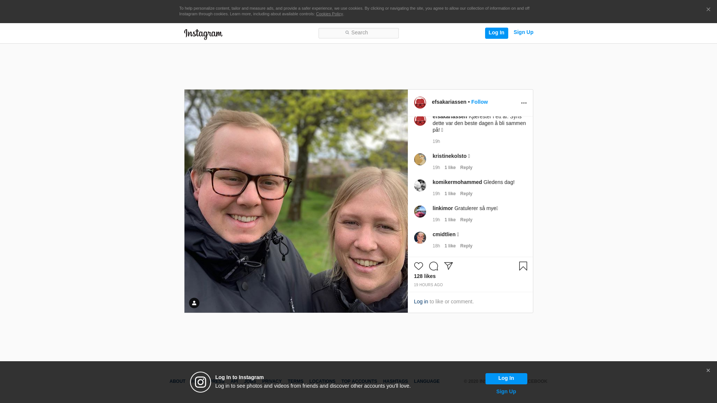717x403 pixels.
Task: Click the Instagram logo
Action: (203, 34)
